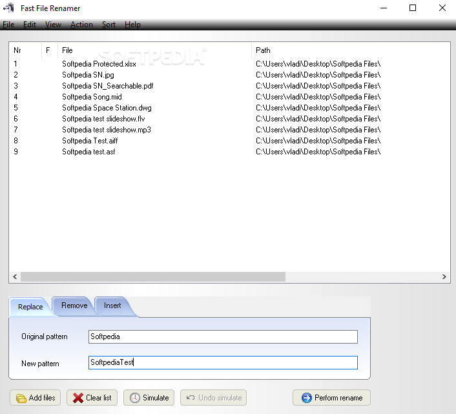Viewport: 456px width, 414px height.
Task: Open the View menu
Action: pyautogui.click(x=53, y=25)
